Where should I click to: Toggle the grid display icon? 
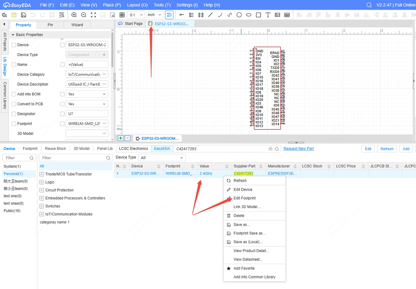pyautogui.click(x=122, y=15)
